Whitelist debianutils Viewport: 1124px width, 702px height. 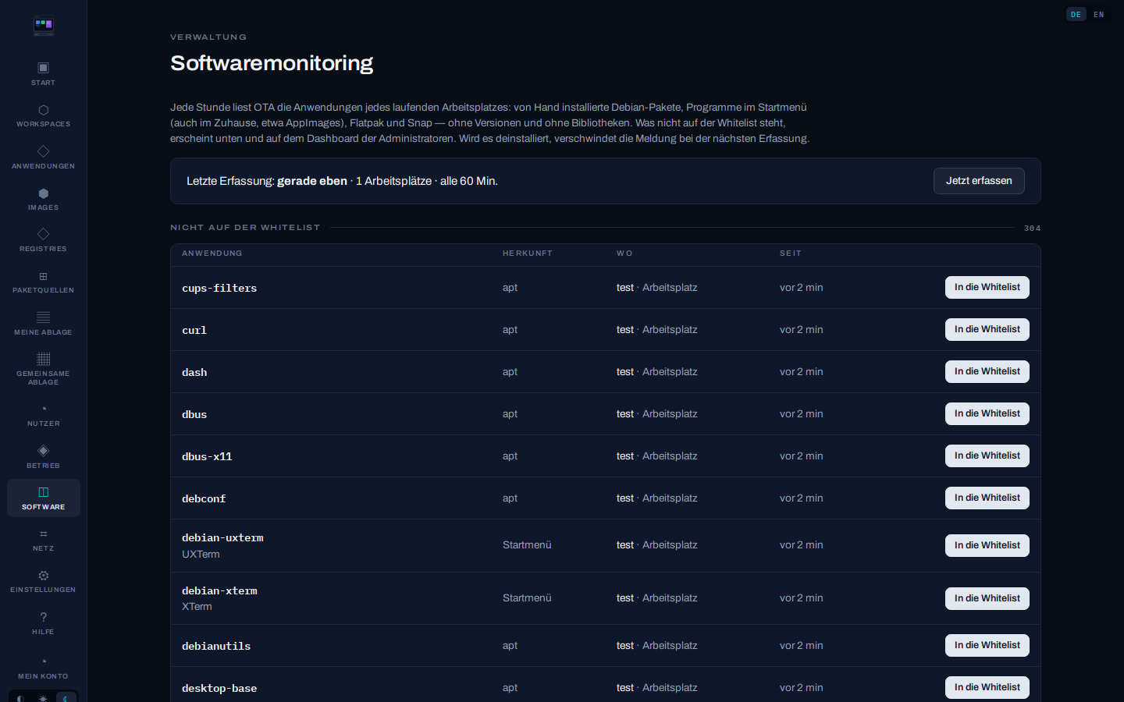987,645
